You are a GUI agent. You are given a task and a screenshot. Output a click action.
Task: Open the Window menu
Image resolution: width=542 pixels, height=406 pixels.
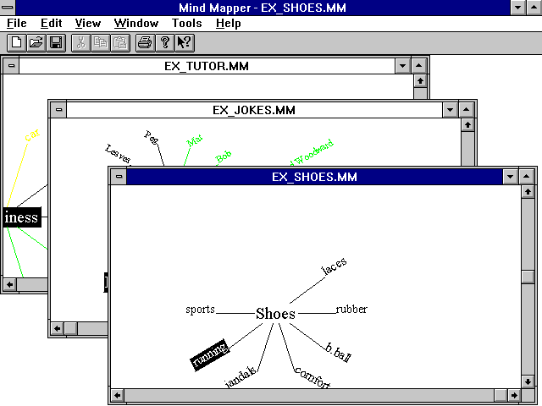136,24
